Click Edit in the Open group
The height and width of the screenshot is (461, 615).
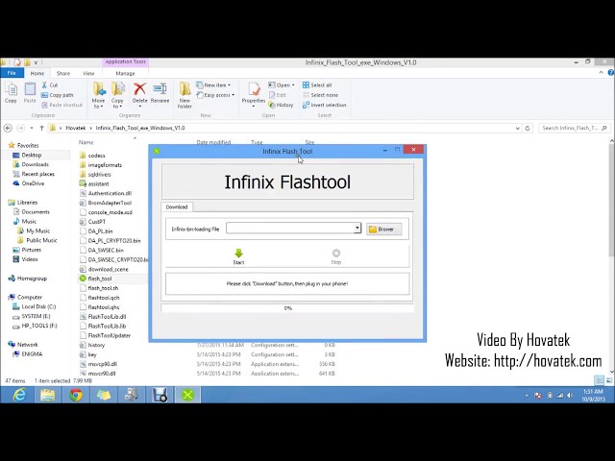point(278,95)
